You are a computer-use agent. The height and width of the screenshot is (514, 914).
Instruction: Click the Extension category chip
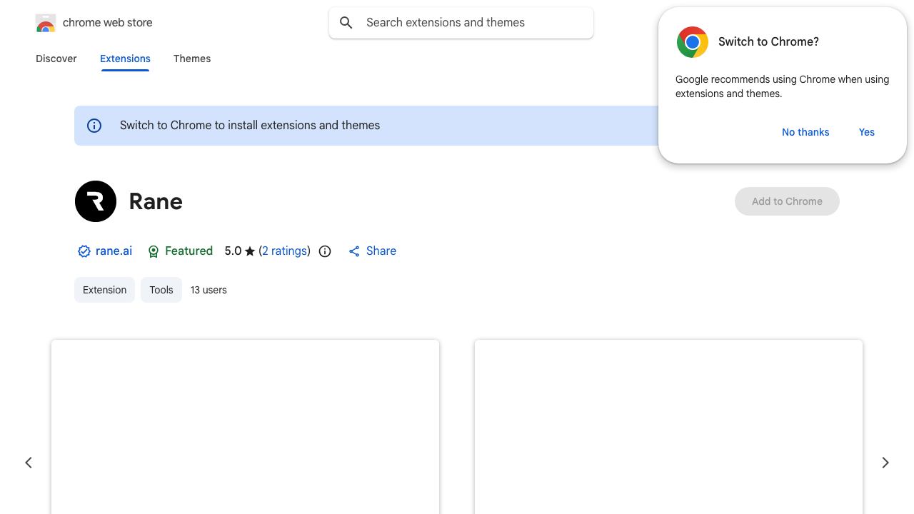104,290
